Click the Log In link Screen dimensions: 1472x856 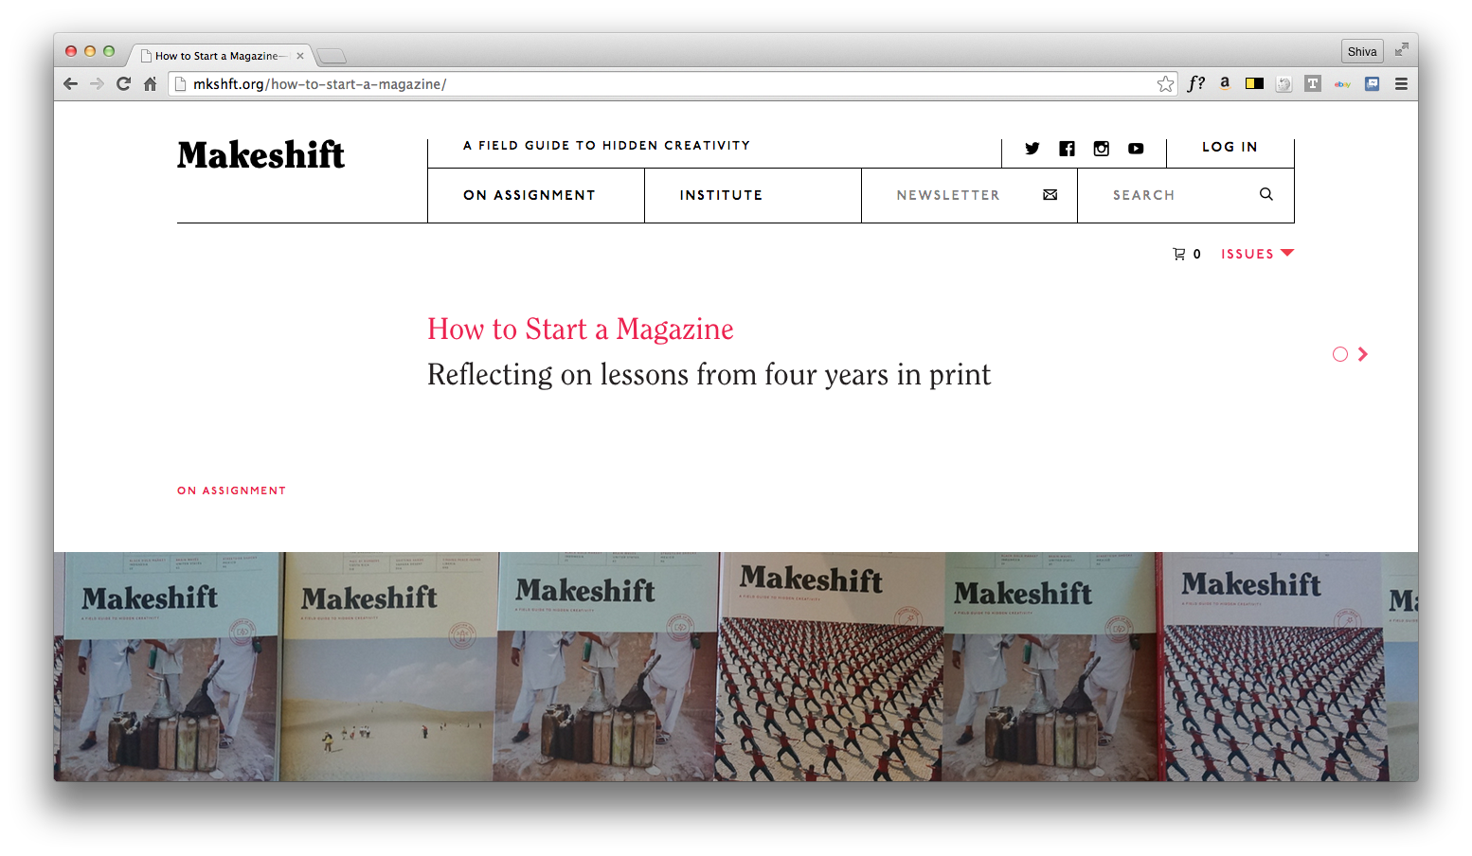(1230, 147)
